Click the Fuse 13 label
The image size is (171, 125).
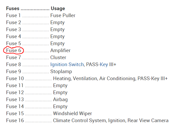pyautogui.click(x=15, y=100)
